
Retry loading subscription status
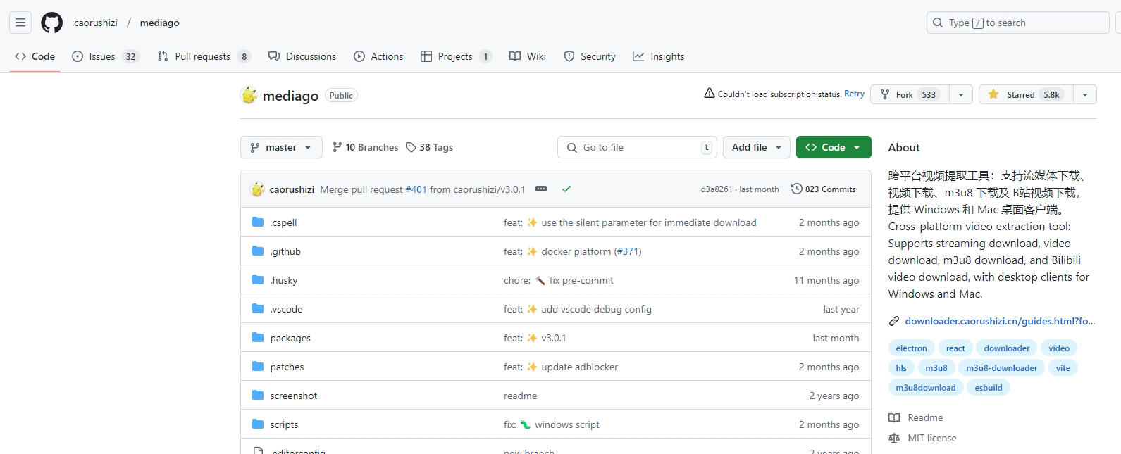[854, 94]
